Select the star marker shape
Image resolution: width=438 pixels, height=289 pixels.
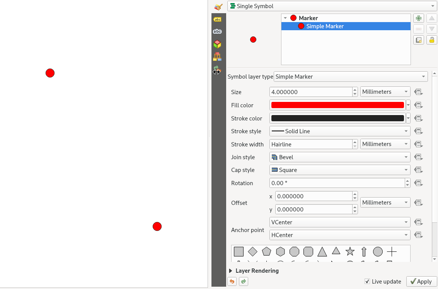(350, 252)
